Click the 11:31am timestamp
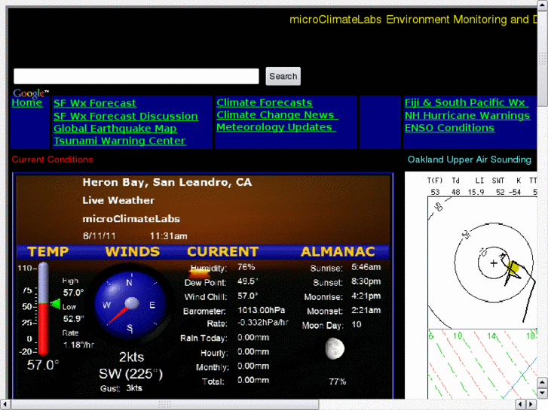Viewport: 548px width, 410px height. pos(168,236)
